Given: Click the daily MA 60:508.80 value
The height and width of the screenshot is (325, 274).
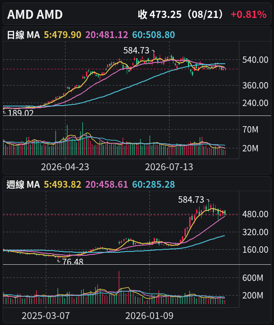Looking at the screenshot, I should [x=153, y=35].
